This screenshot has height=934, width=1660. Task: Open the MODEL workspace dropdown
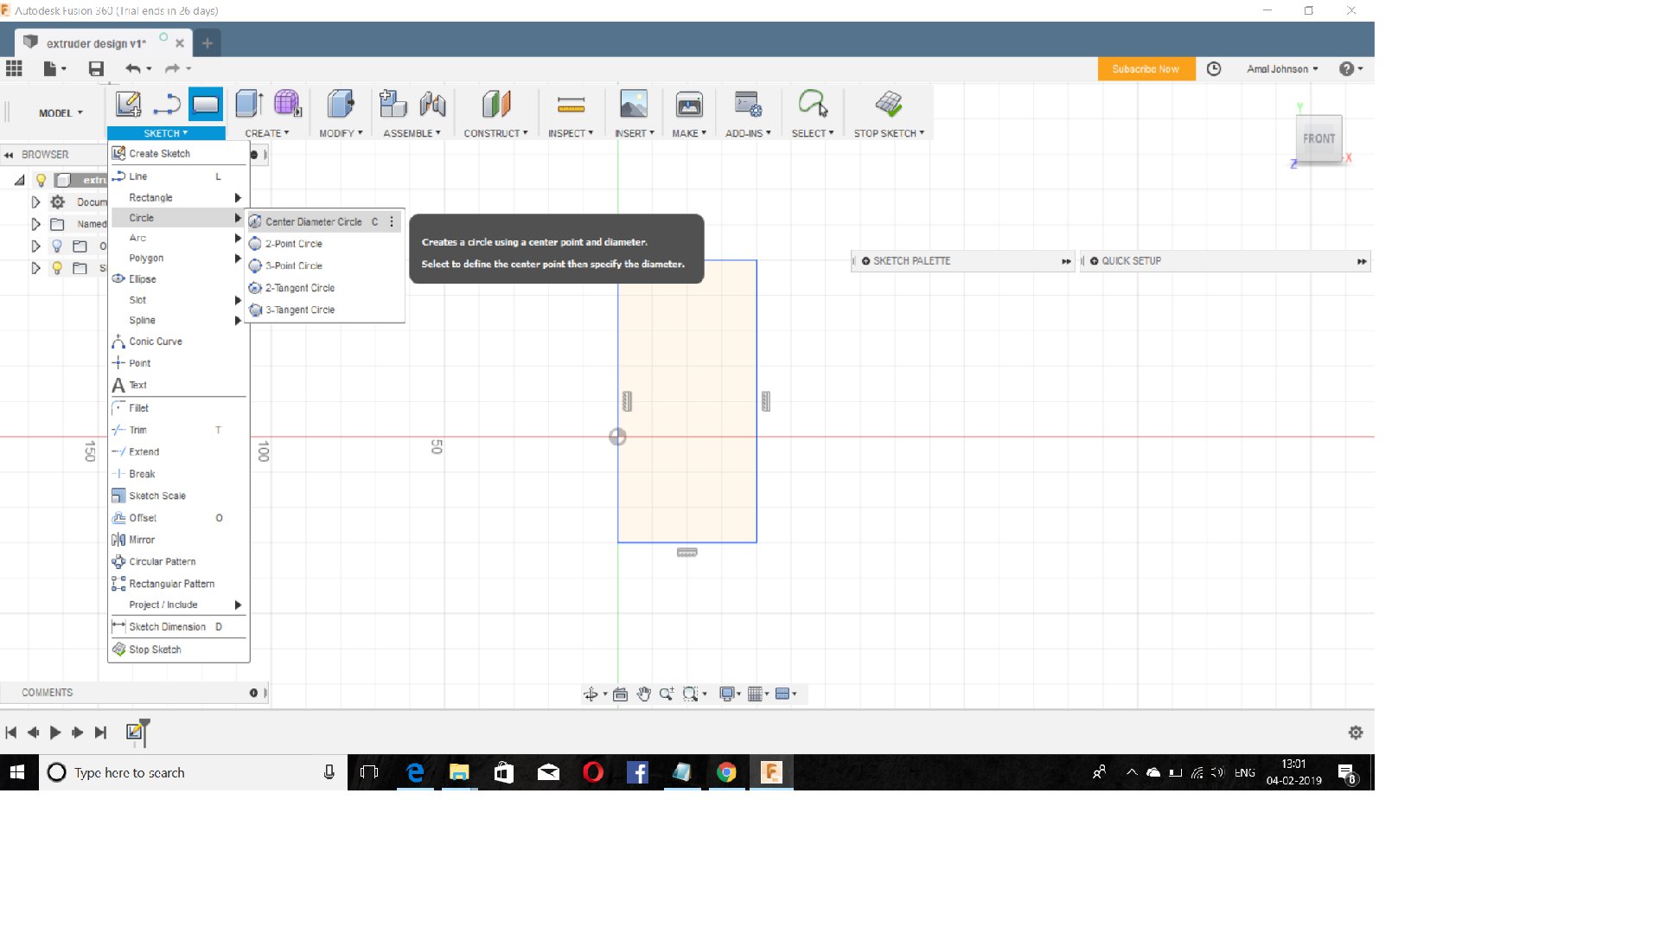61,113
